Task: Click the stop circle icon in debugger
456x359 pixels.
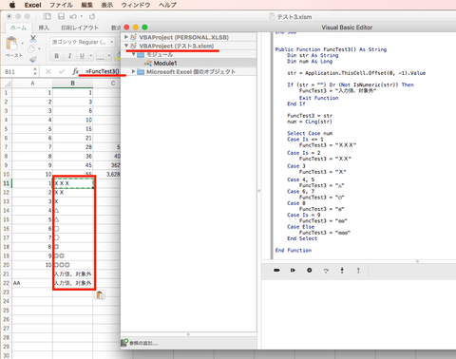Action: tap(310, 270)
